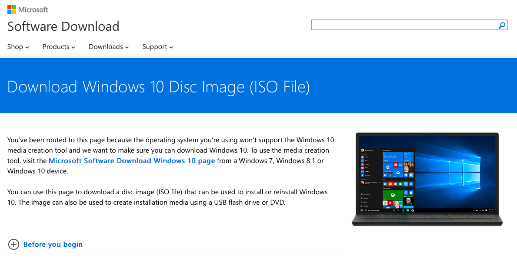The height and width of the screenshot is (258, 517).
Task: Open the Downloads dropdown menu
Action: [x=108, y=47]
